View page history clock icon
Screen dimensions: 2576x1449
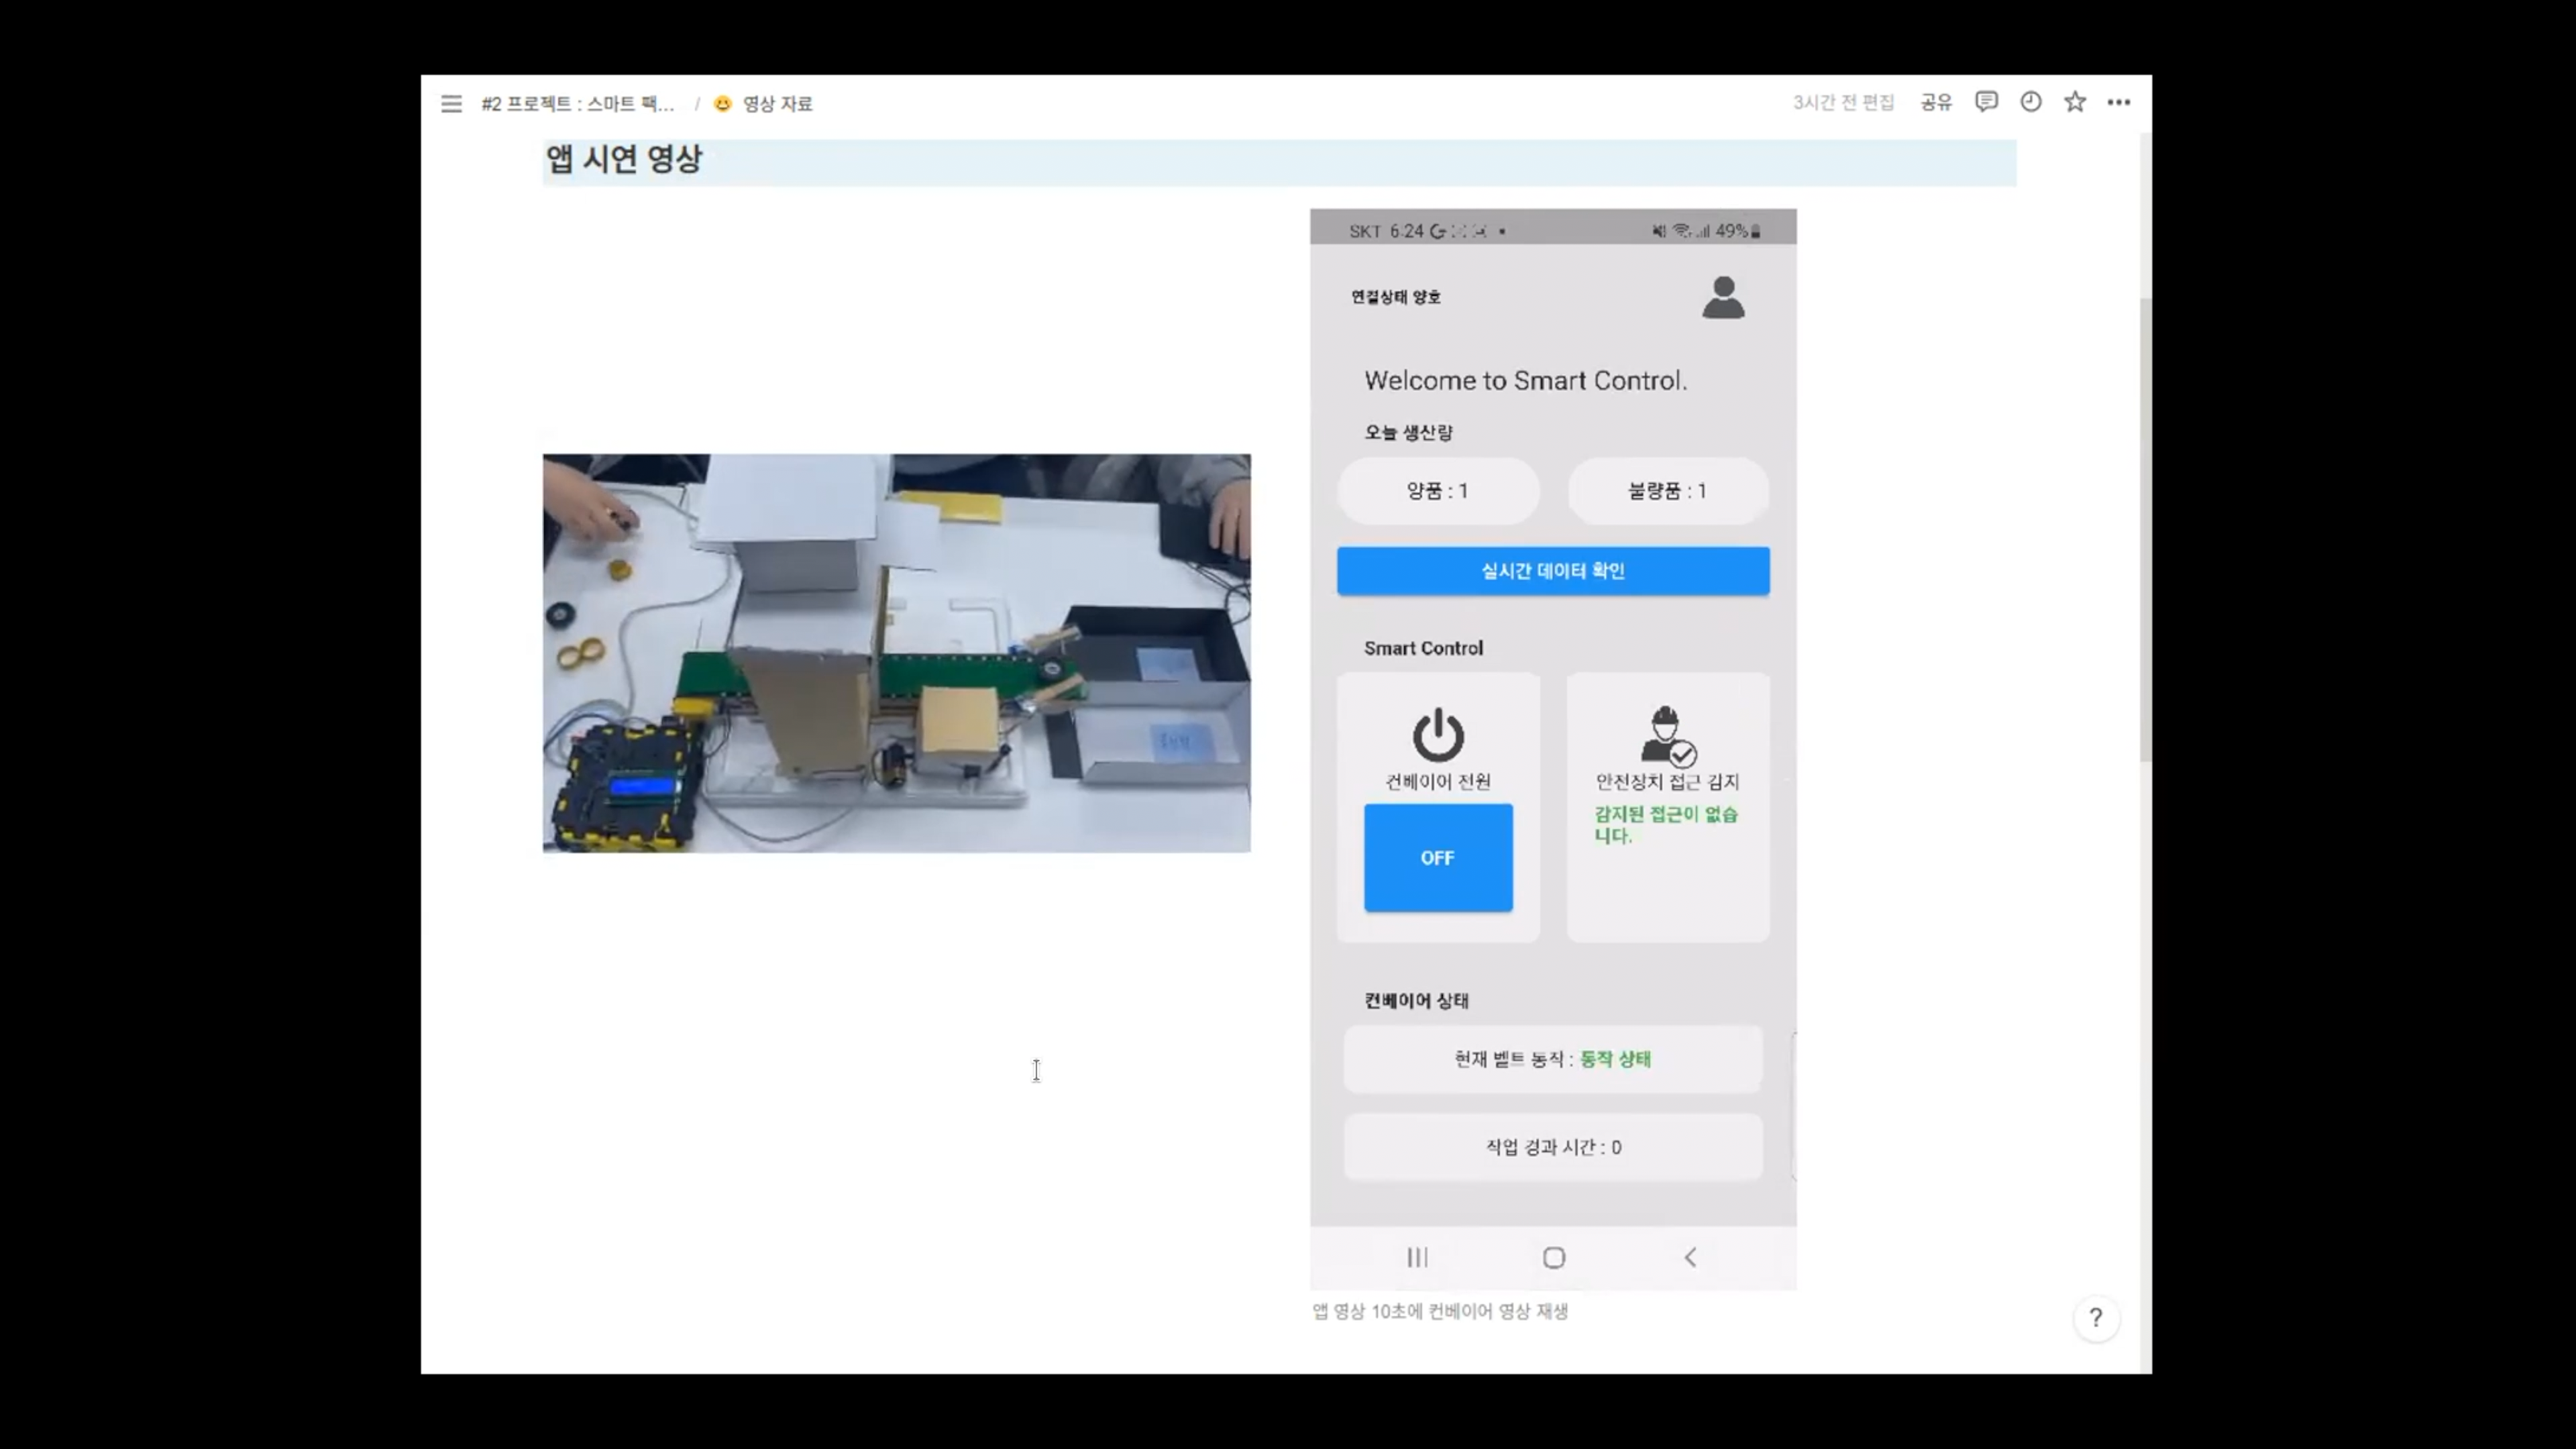tap(2030, 102)
